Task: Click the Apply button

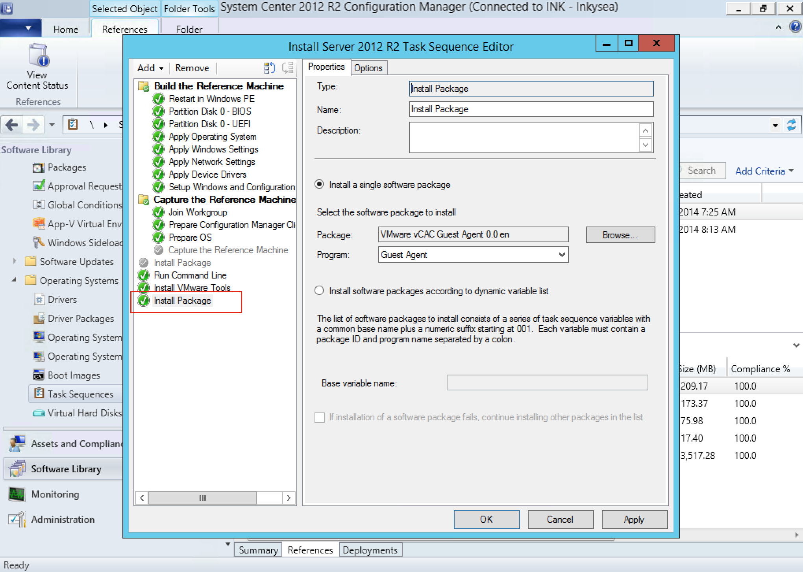Action: [x=634, y=520]
